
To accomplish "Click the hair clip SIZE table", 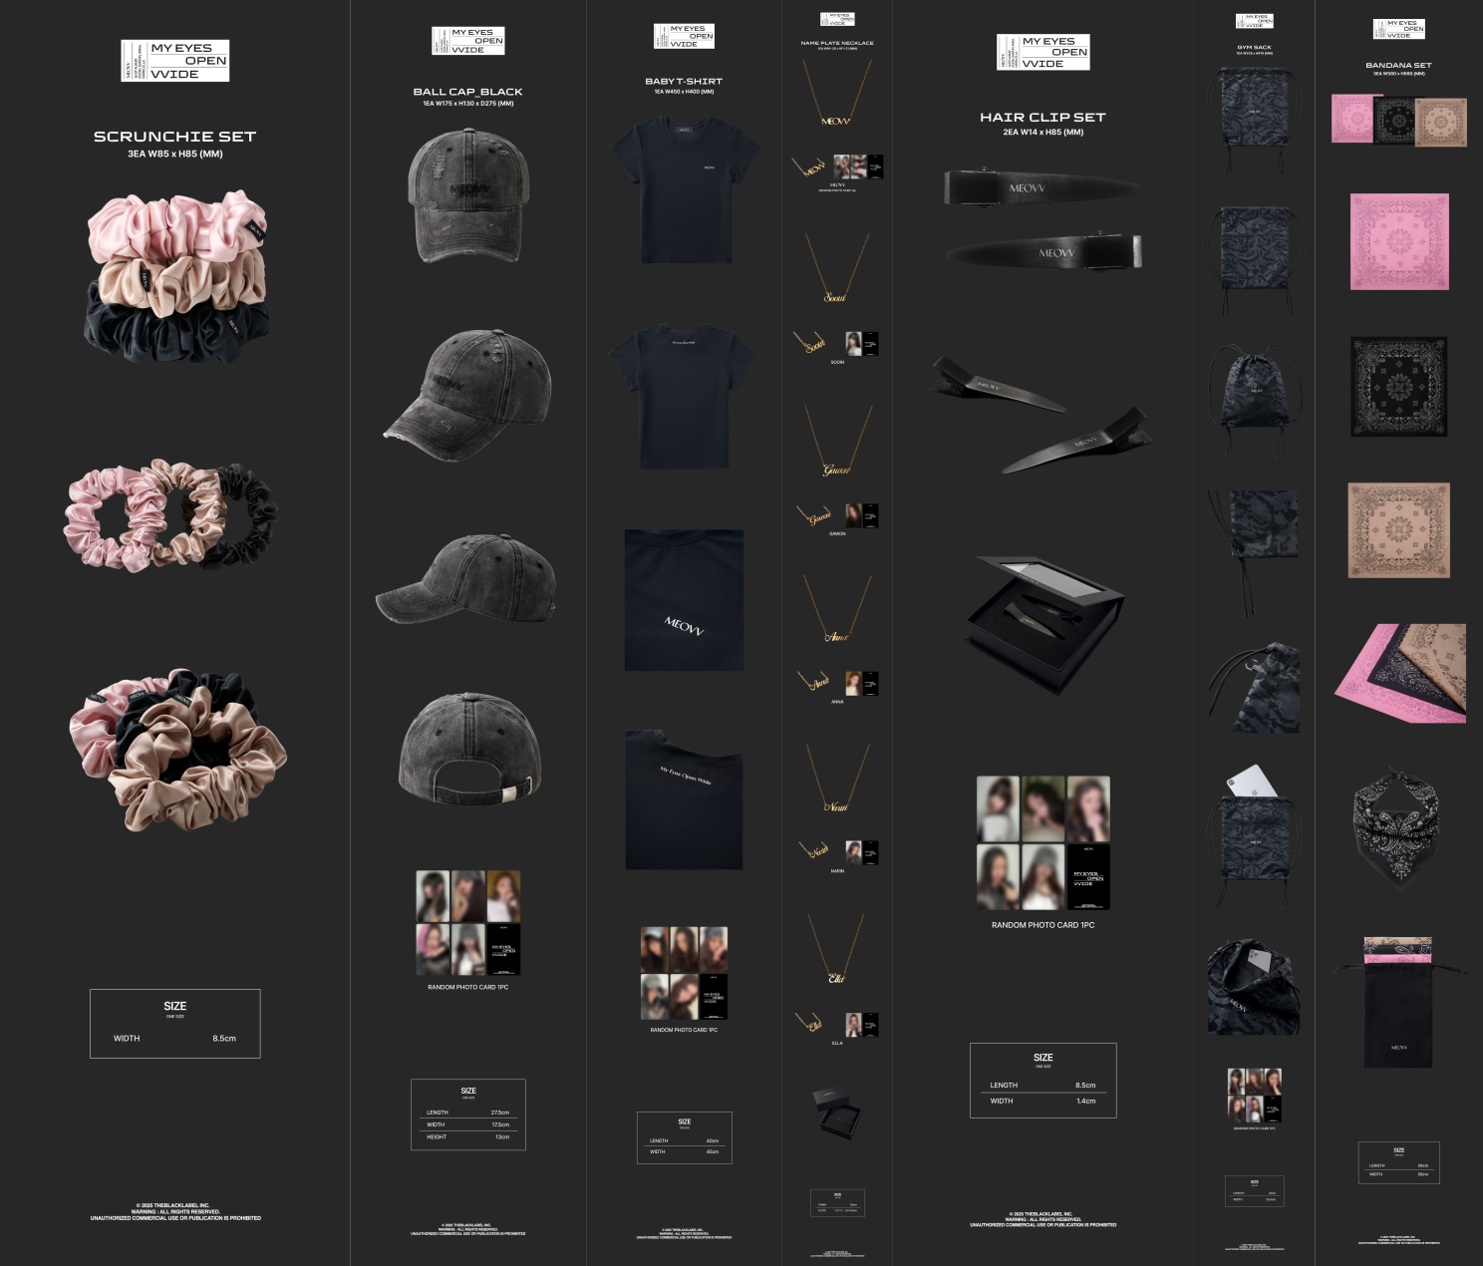I will [x=1042, y=1081].
